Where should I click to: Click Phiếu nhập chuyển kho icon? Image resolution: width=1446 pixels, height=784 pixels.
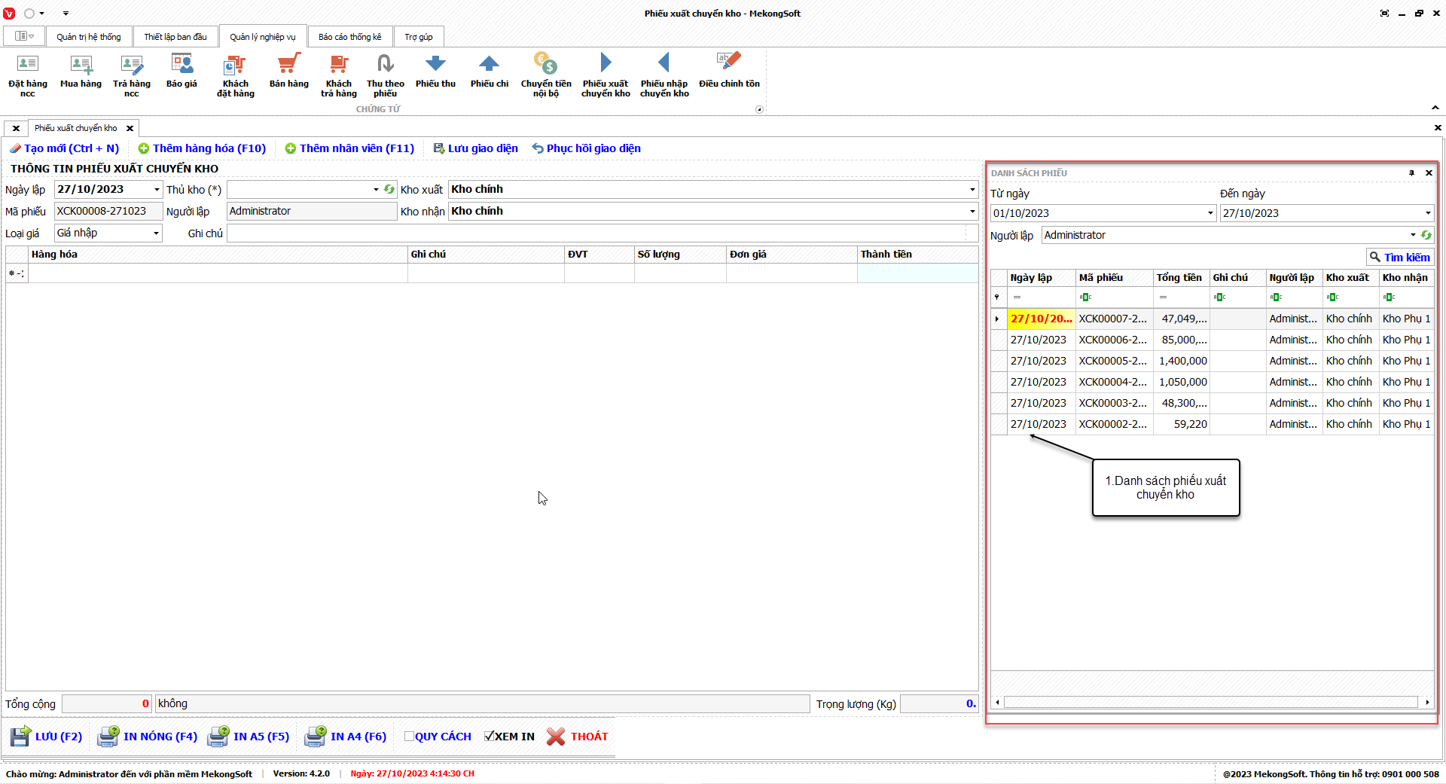[x=664, y=75]
